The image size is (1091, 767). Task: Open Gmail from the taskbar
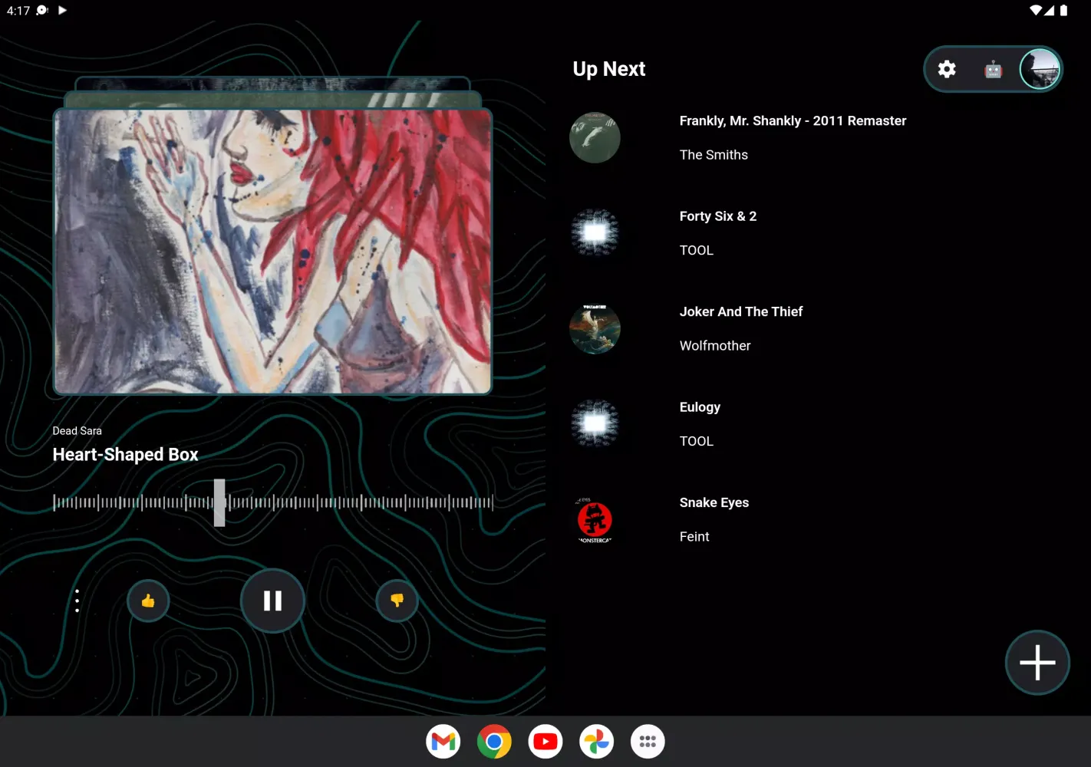coord(443,742)
